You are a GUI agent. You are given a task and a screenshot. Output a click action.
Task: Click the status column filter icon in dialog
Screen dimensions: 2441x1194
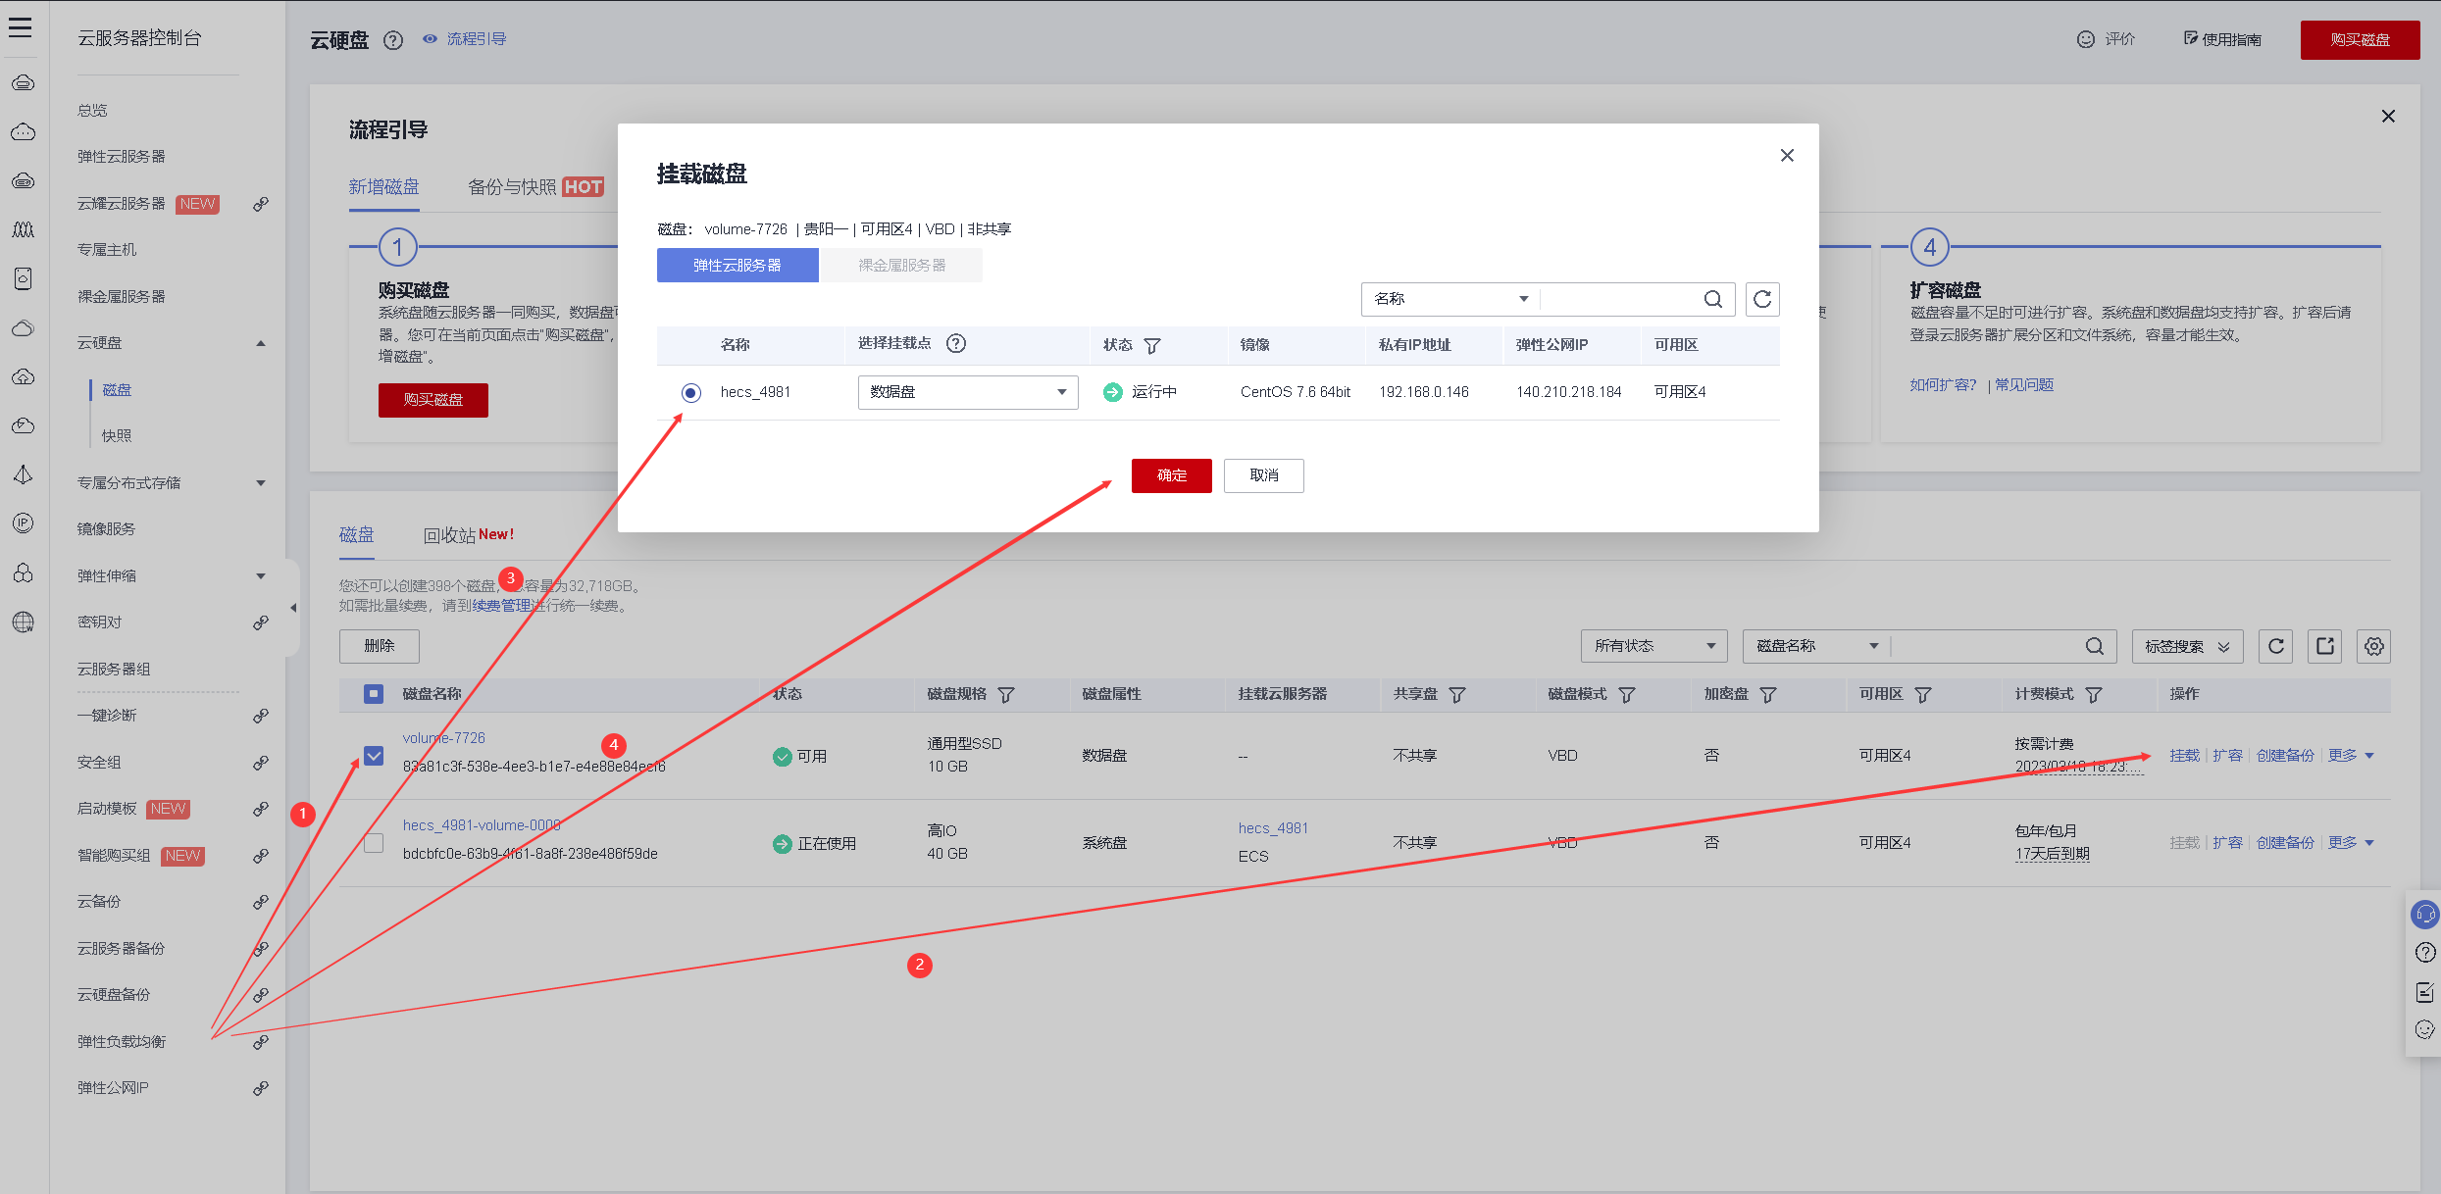click(x=1152, y=345)
